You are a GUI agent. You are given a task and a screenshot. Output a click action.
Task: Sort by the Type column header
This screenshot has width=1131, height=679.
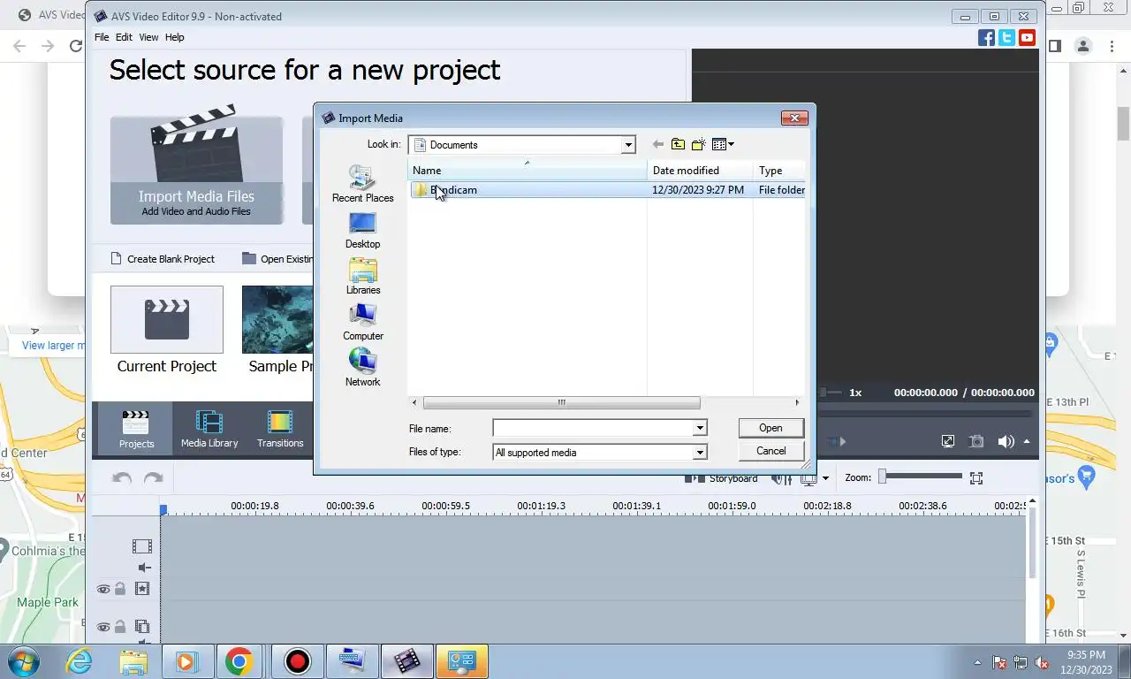point(779,170)
